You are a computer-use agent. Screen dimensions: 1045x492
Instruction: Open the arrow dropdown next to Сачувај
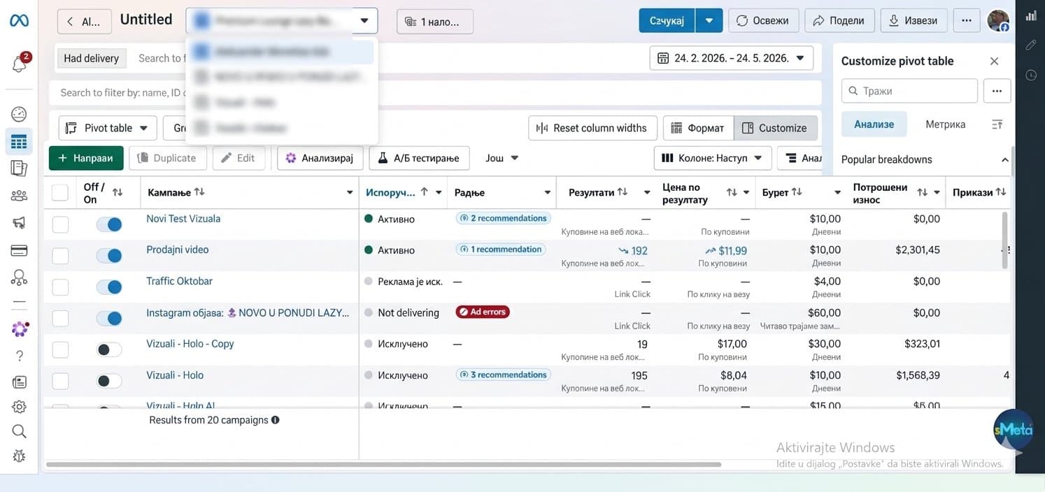pos(709,20)
